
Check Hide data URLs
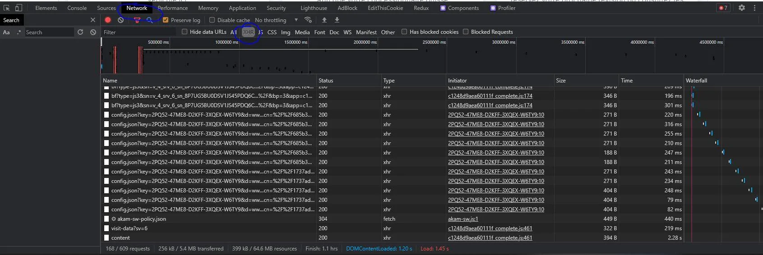pos(185,32)
